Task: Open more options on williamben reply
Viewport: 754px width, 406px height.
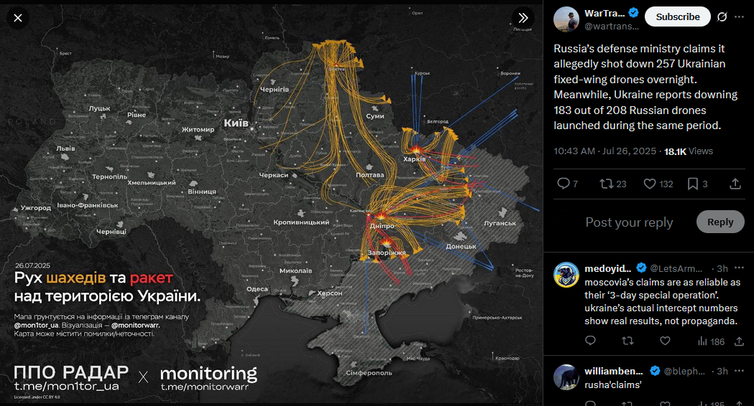Action: pos(739,370)
